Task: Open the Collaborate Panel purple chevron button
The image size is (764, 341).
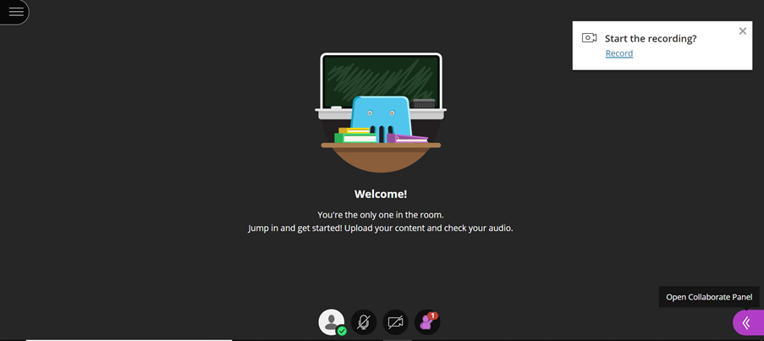Action: pos(749,322)
